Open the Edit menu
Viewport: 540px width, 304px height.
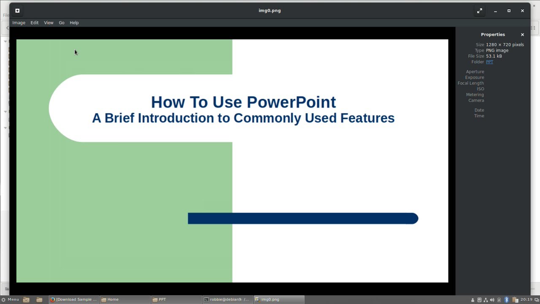(x=35, y=23)
